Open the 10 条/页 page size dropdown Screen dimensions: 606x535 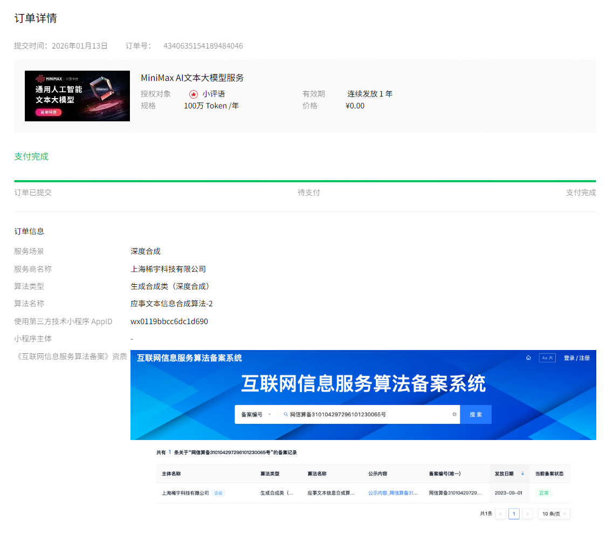pyautogui.click(x=554, y=514)
